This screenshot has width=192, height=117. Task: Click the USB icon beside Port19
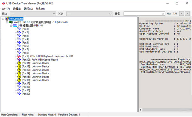[19, 90]
